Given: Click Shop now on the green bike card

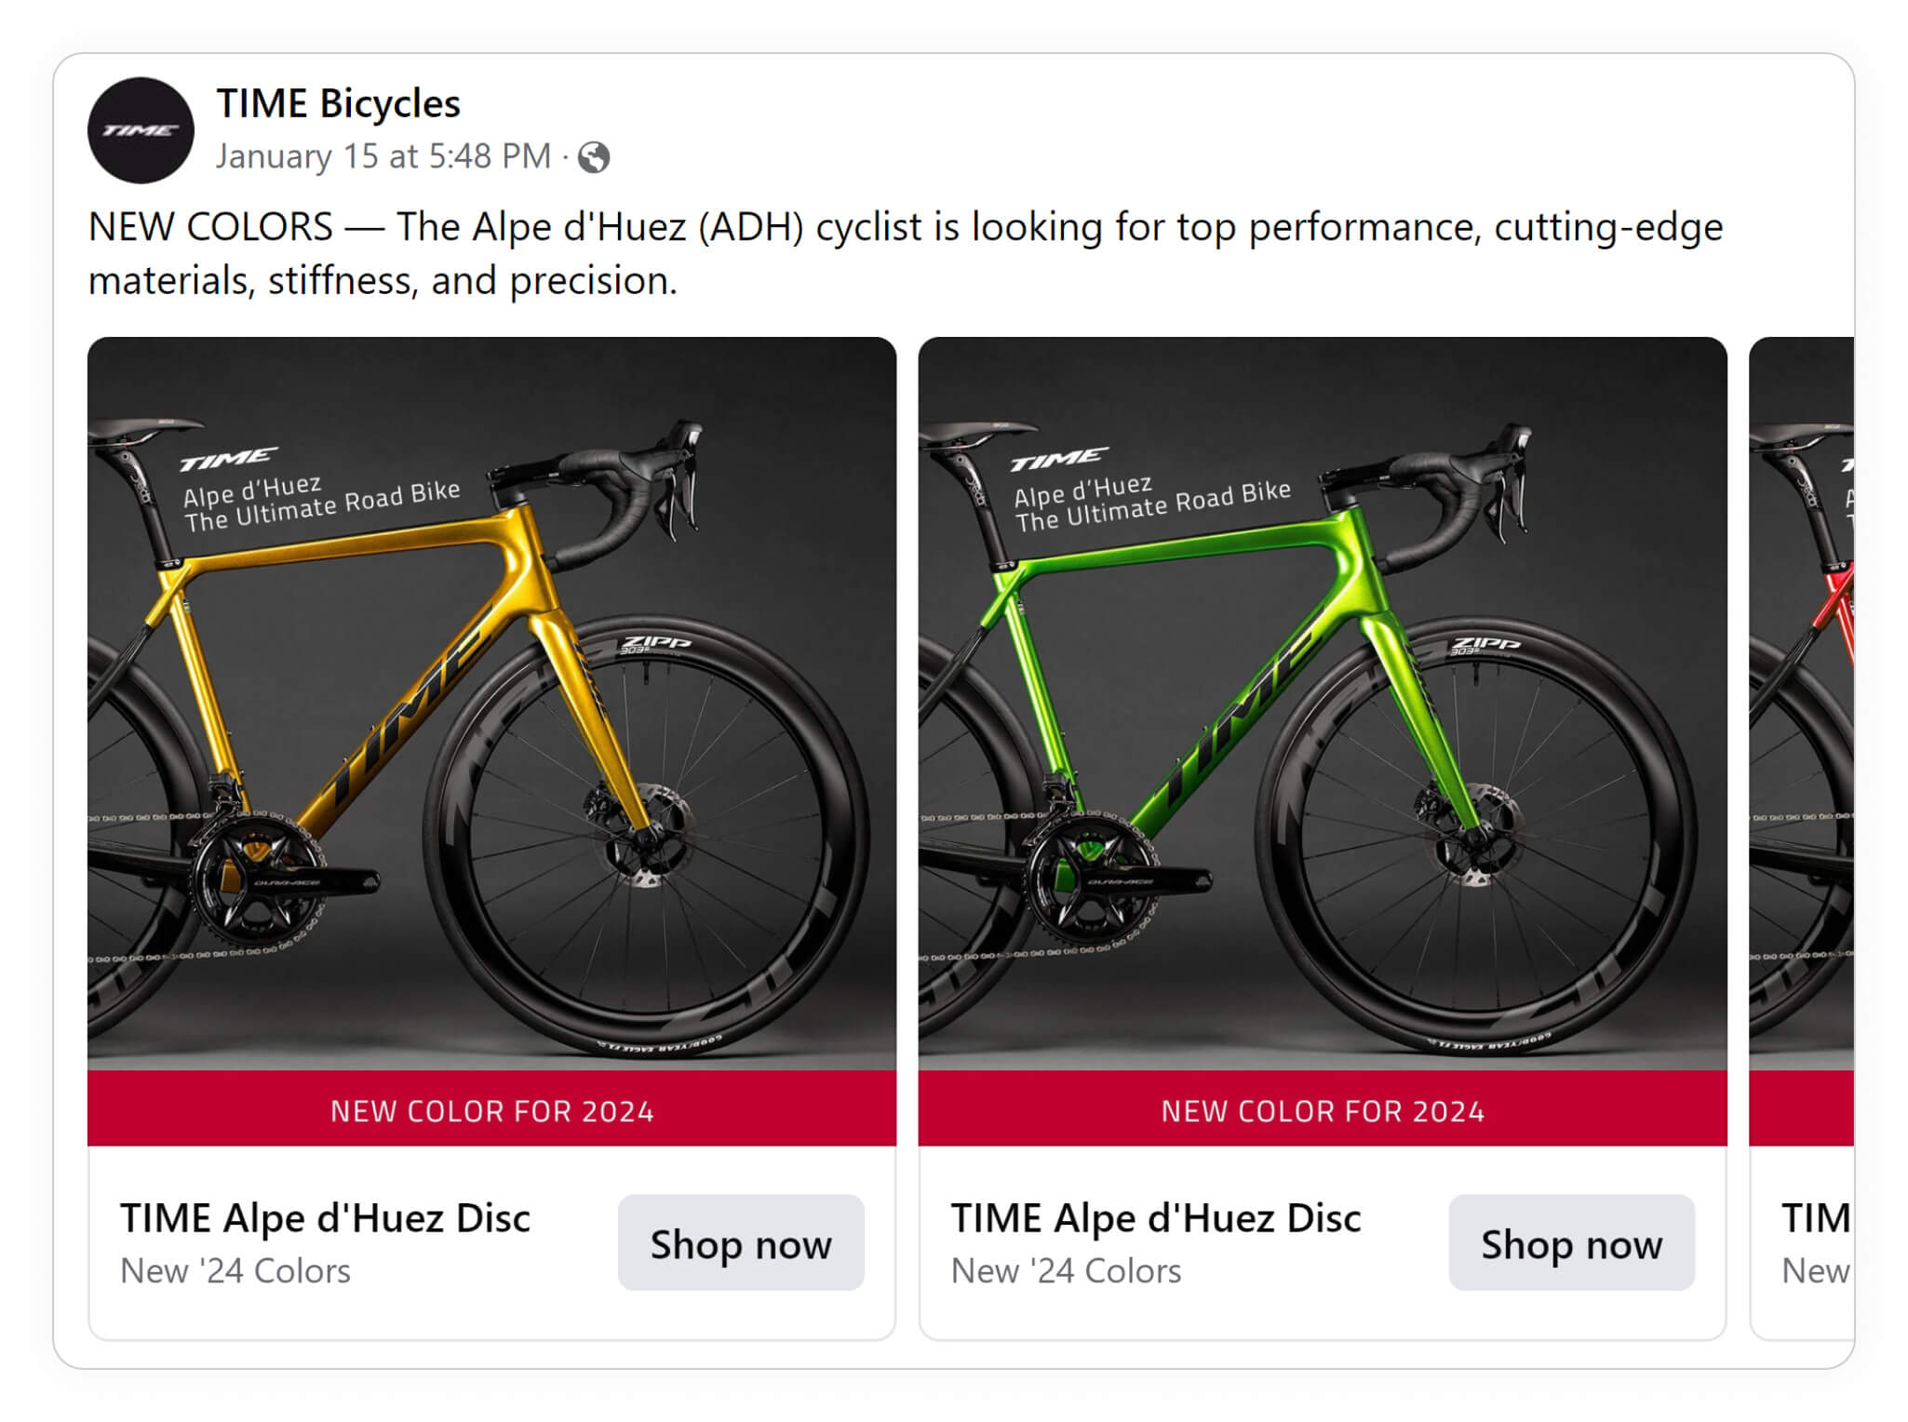Looking at the screenshot, I should tap(1571, 1243).
